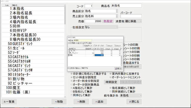The width and height of the screenshot is (191, 108).
Task: Select list row 7 本指名延長30
Action: pyautogui.click(x=33, y=35)
